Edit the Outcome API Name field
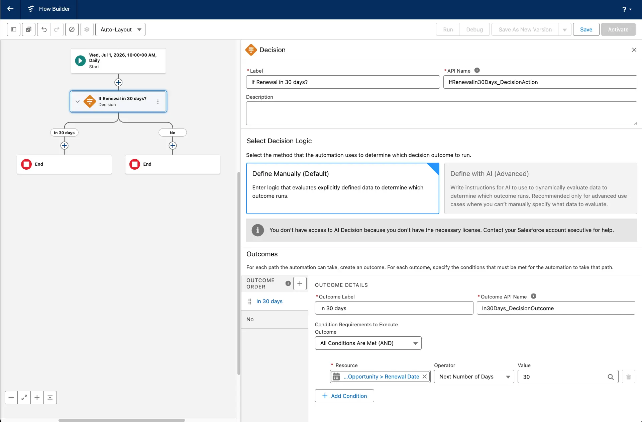642x422 pixels. 556,308
